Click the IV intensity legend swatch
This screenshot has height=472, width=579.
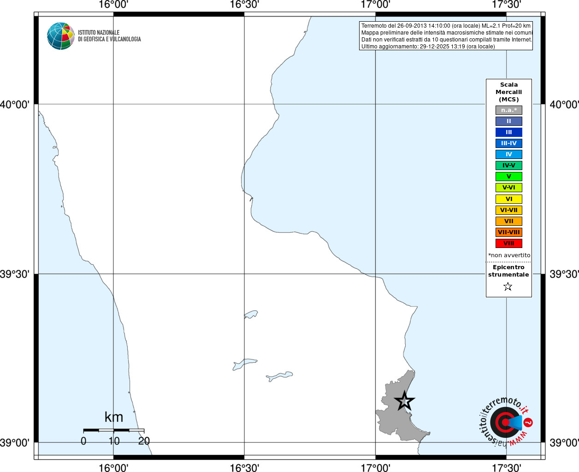coord(509,154)
